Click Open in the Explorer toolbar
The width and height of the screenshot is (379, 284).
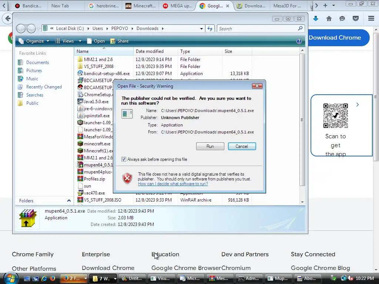tap(96, 41)
